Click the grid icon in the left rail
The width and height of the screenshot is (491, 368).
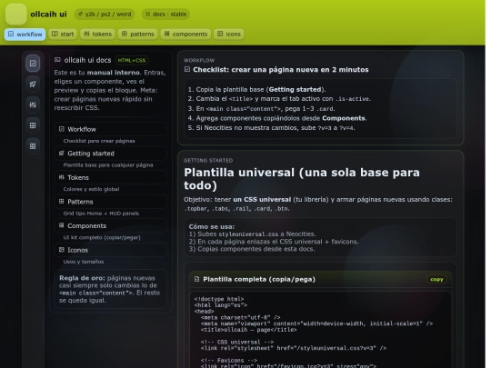pos(33,125)
